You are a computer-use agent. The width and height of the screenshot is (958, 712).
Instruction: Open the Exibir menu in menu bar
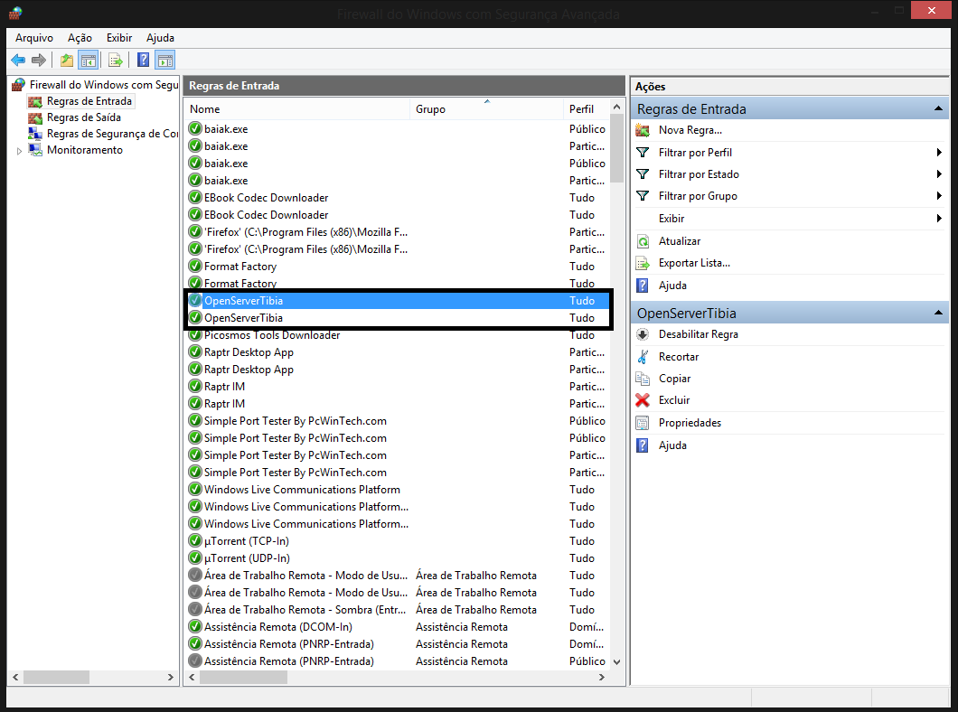click(x=119, y=38)
